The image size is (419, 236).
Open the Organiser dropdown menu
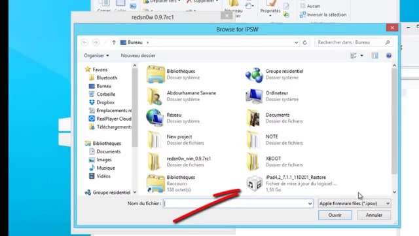(x=96, y=55)
